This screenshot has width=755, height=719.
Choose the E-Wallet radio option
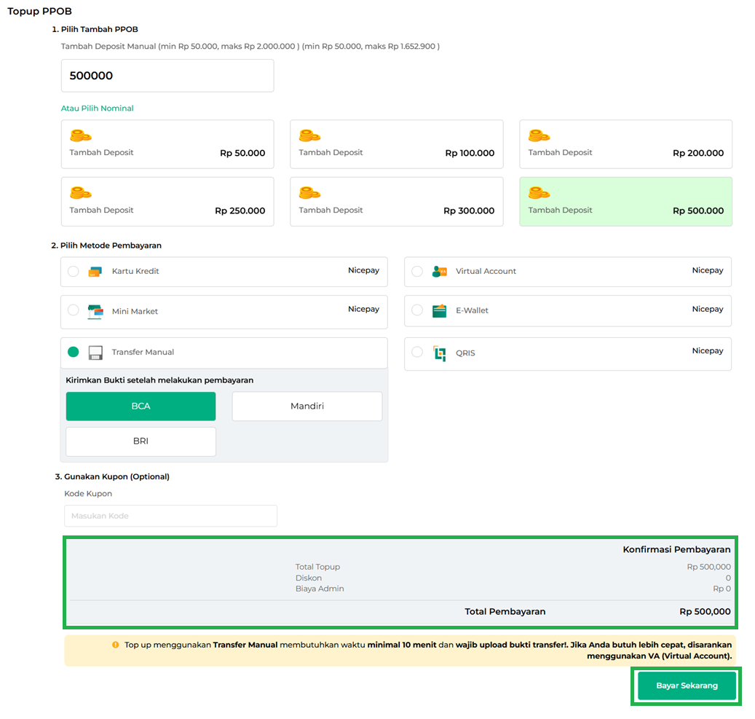417,310
